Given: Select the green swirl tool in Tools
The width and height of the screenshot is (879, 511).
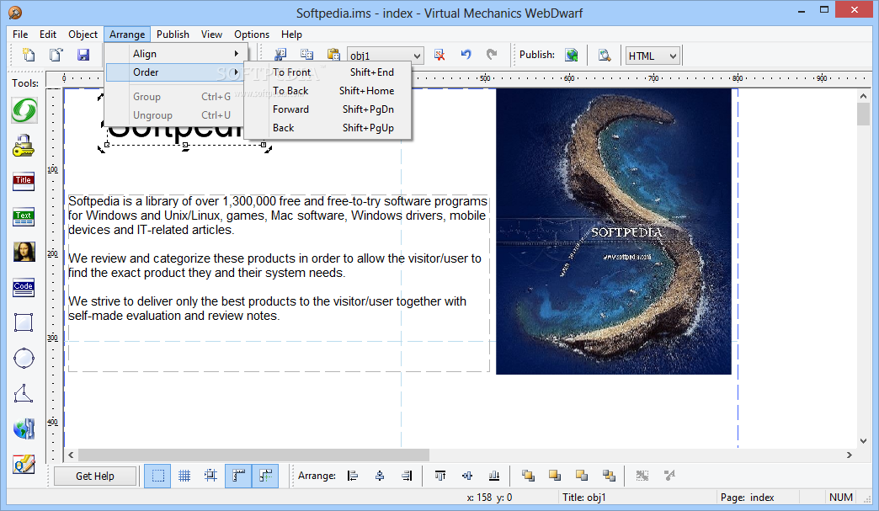Looking at the screenshot, I should [24, 110].
